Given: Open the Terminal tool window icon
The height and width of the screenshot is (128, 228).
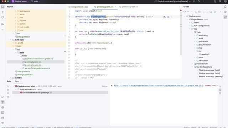Looking at the screenshot, I should tap(2, 113).
